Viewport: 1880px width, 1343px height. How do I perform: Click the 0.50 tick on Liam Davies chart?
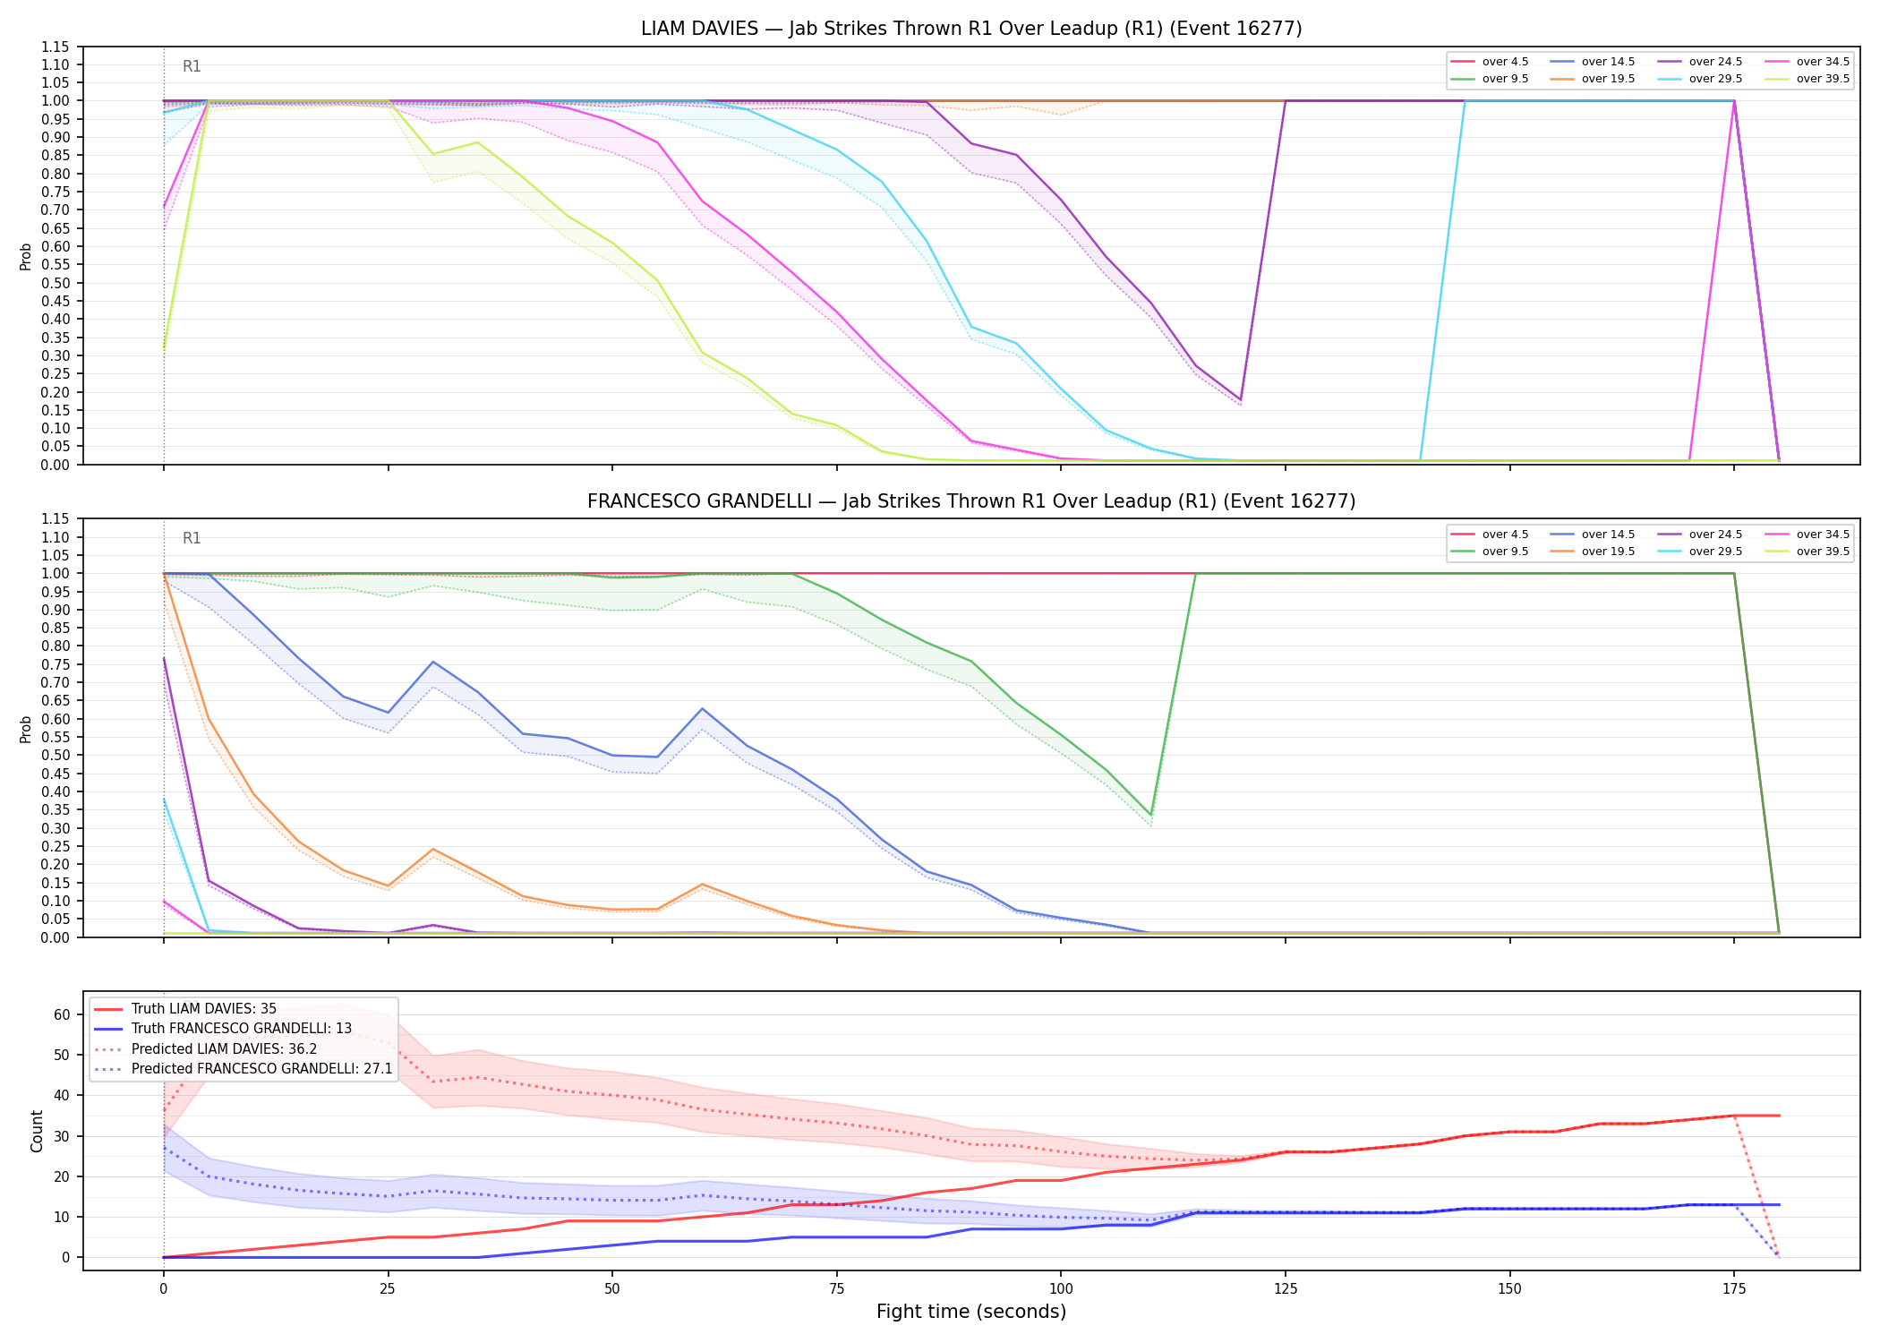56,283
